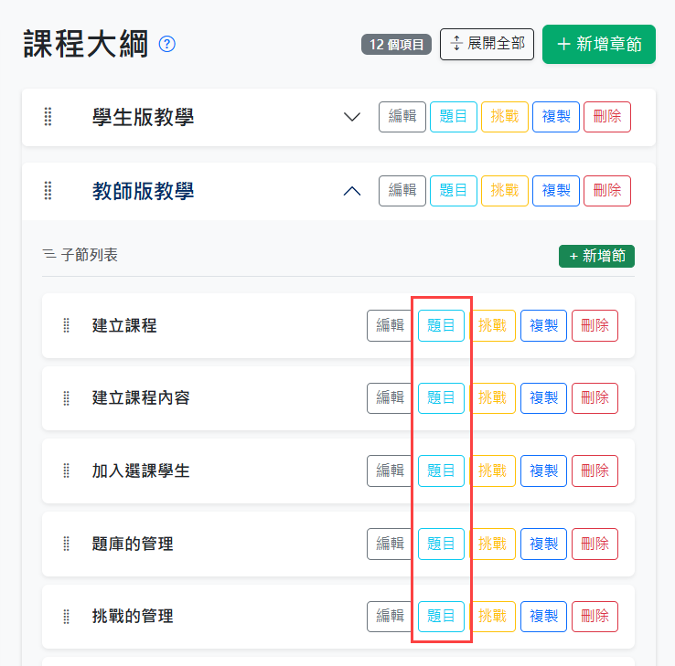
Task: Click the help question mark icon
Action: pyautogui.click(x=166, y=44)
